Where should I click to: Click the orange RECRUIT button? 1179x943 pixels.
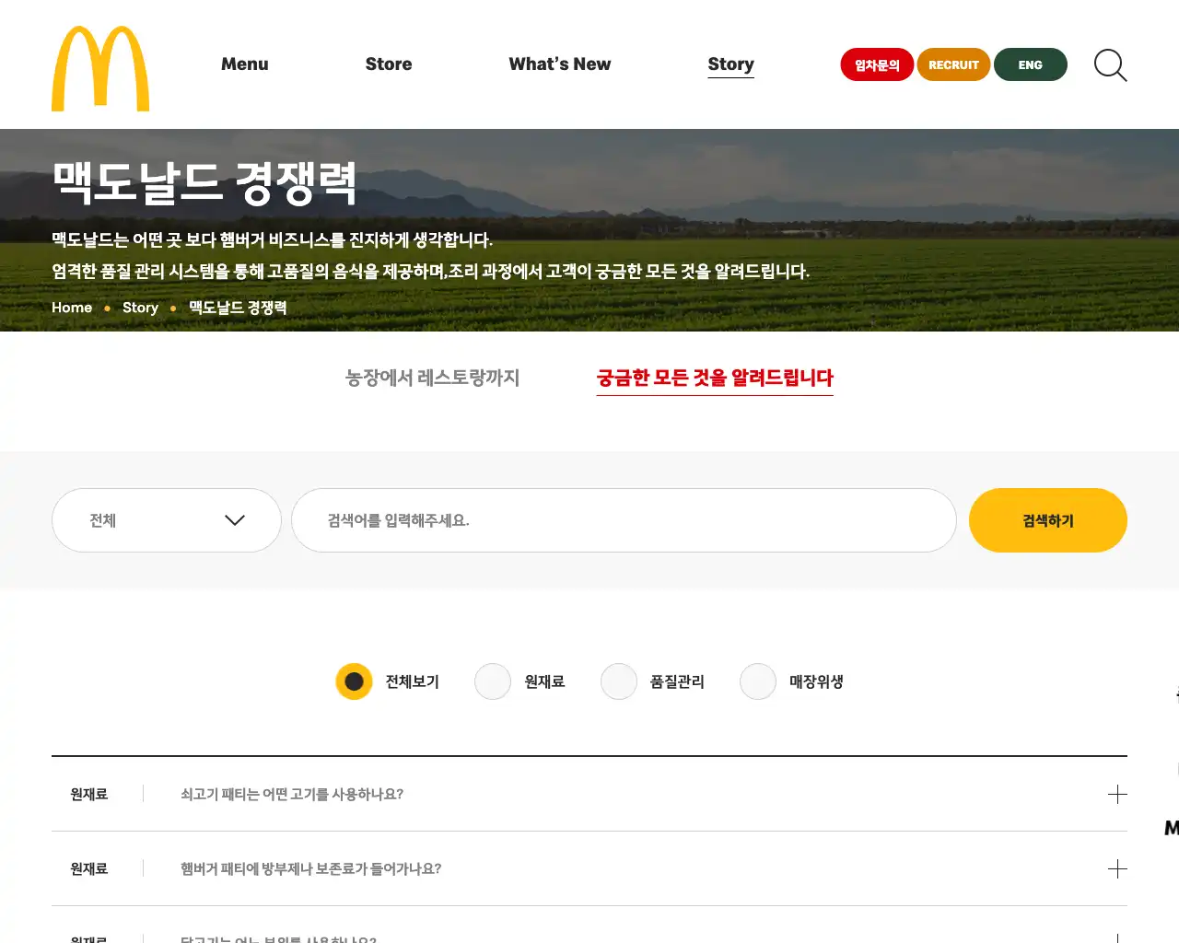[953, 64]
